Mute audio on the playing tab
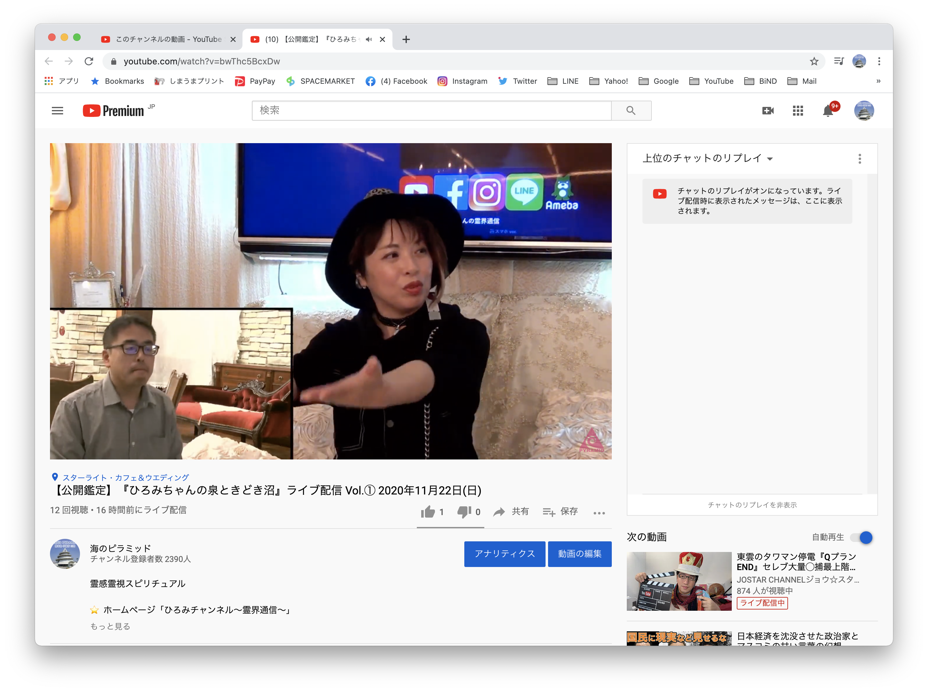This screenshot has width=928, height=692. tap(368, 39)
